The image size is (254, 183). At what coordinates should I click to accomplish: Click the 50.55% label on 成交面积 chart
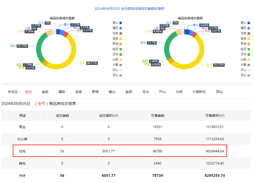218,64
